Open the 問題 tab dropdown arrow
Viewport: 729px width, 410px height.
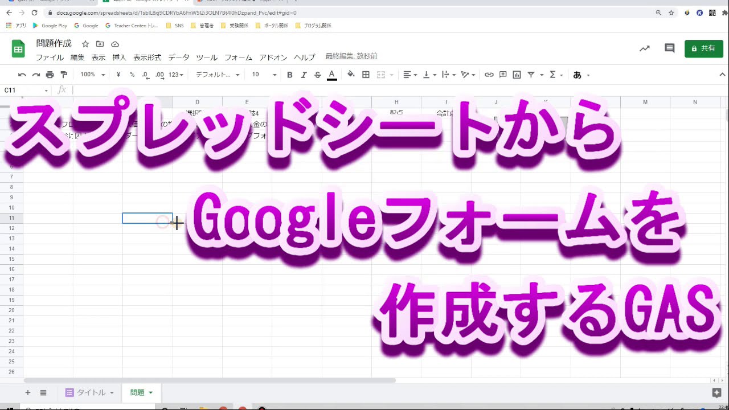[x=151, y=392]
